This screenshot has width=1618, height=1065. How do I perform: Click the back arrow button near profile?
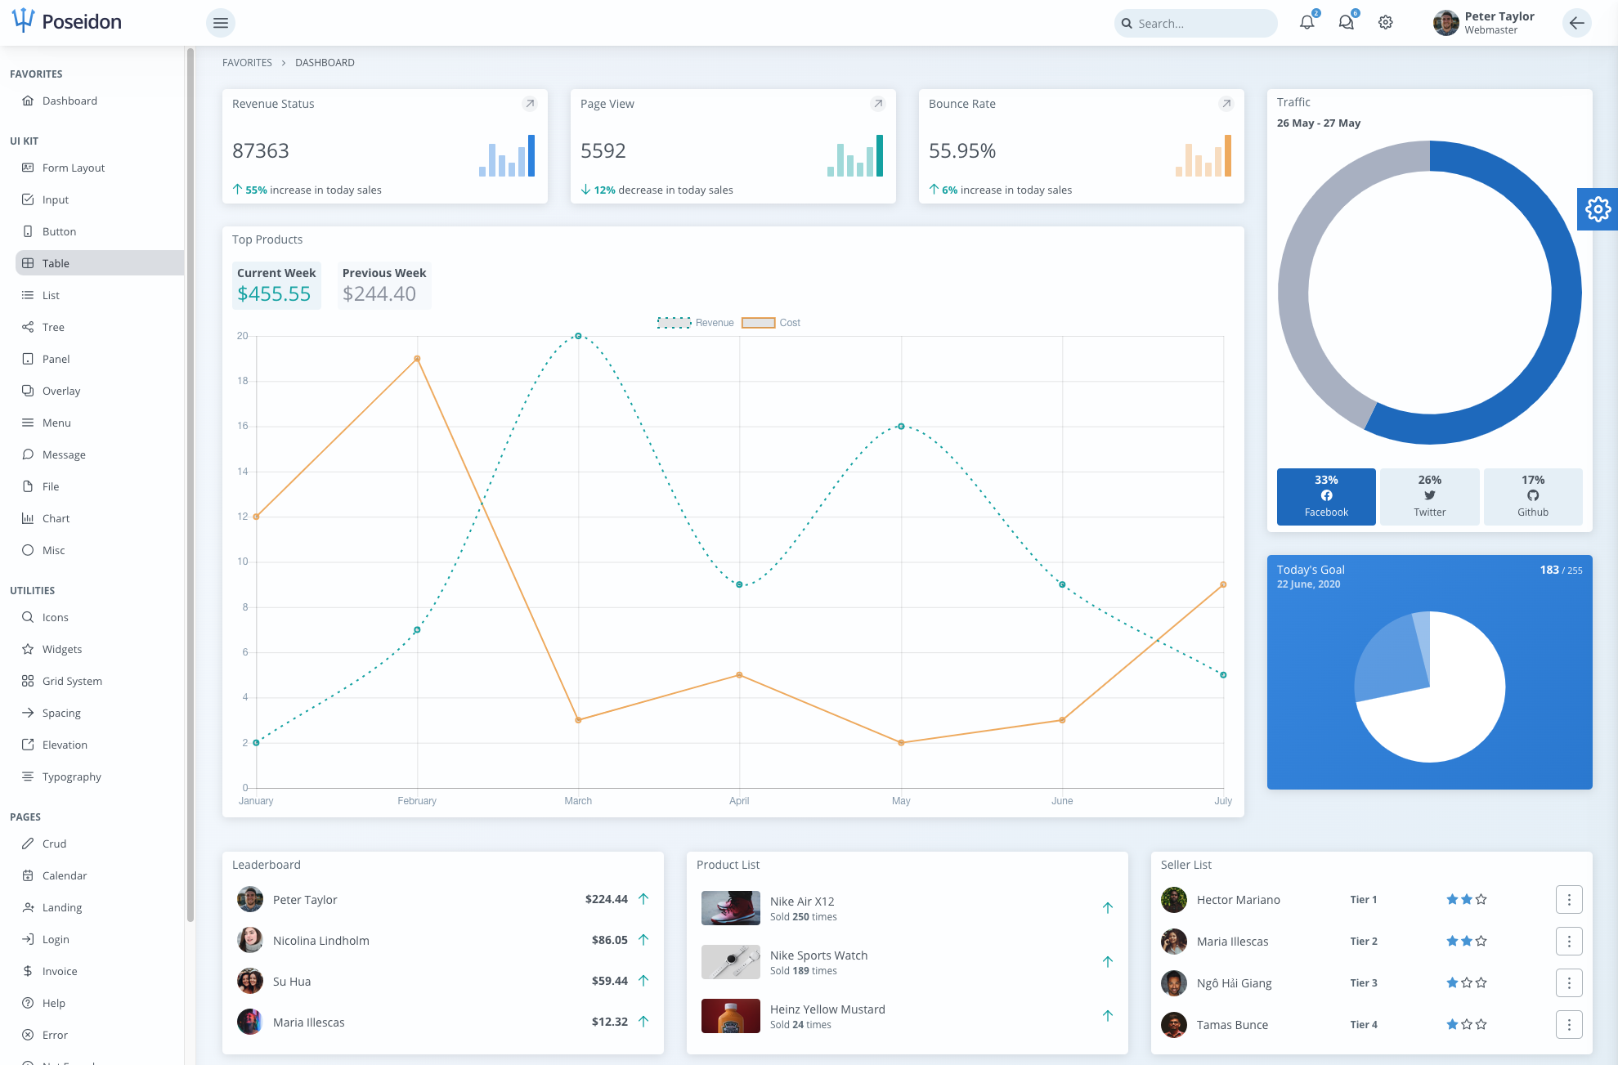click(1576, 23)
